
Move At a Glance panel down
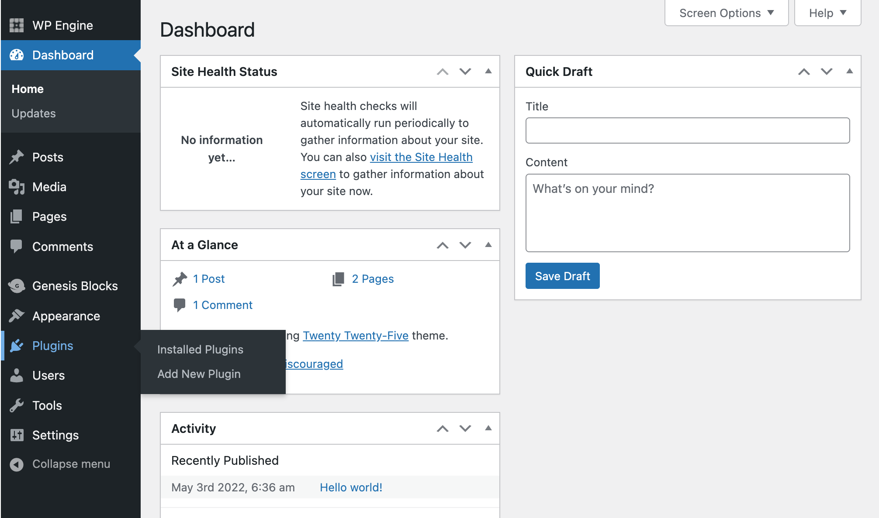click(x=465, y=245)
